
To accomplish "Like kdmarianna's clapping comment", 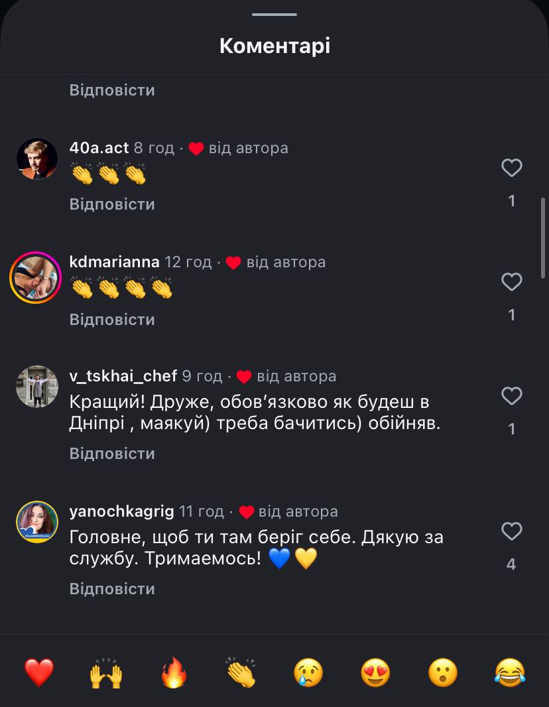I will point(511,283).
